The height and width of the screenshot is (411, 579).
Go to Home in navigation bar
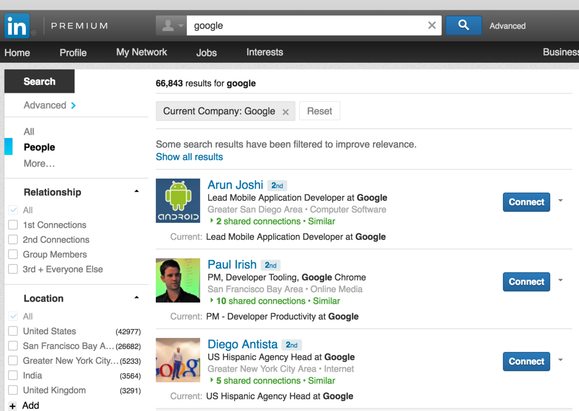point(17,53)
